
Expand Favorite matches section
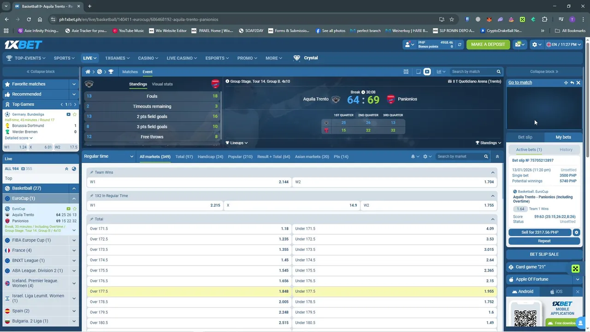[x=74, y=84]
